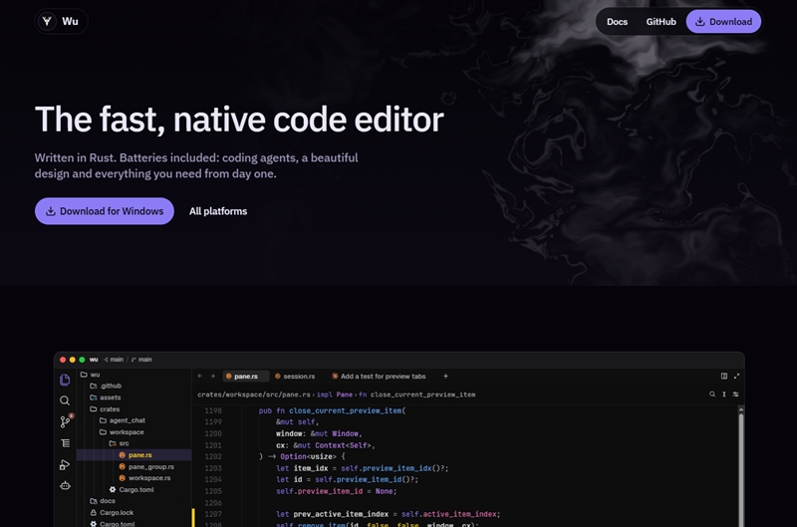Switch to the session.rs tab
797x527 pixels.
tap(295, 376)
